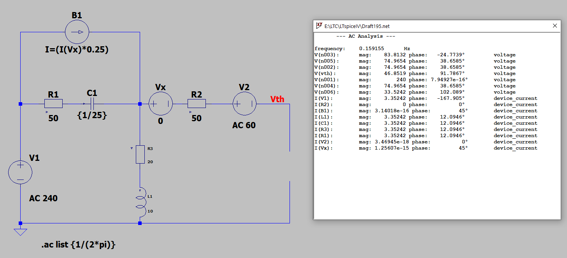Click the frequency 0.159155 Hz row
Screen dimensions: 567x258
coord(362,49)
